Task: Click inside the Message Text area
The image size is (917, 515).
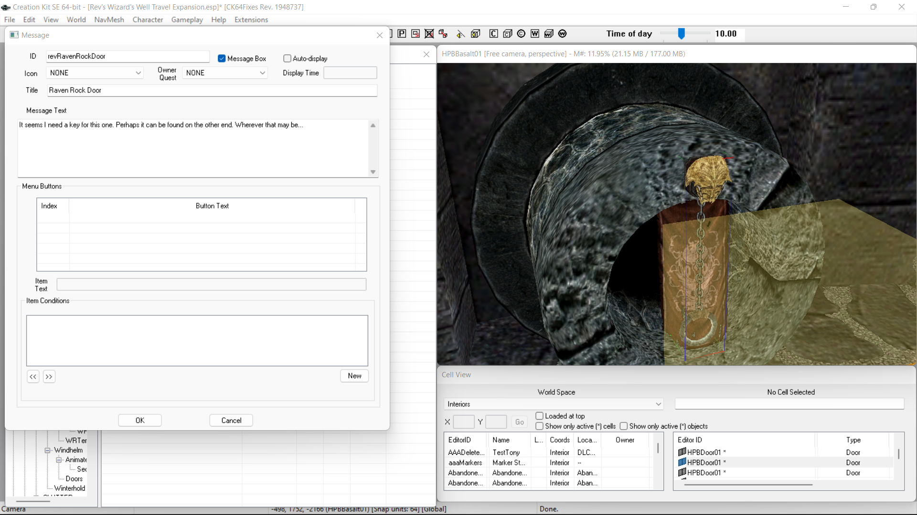Action: [193, 148]
